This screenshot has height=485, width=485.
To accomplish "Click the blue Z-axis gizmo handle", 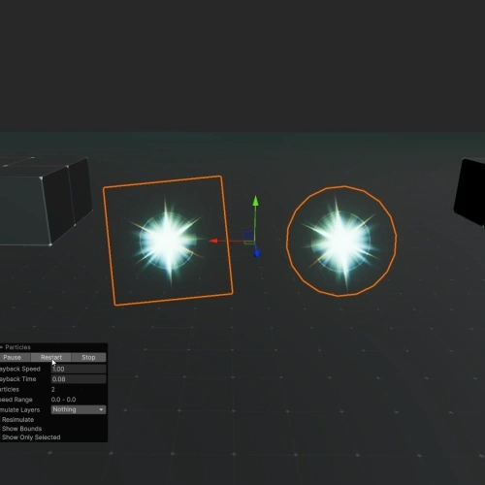I will point(257,253).
